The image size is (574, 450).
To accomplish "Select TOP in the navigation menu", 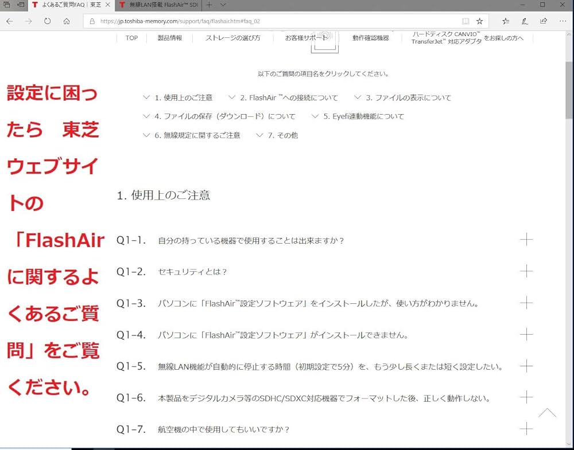I will (131, 38).
